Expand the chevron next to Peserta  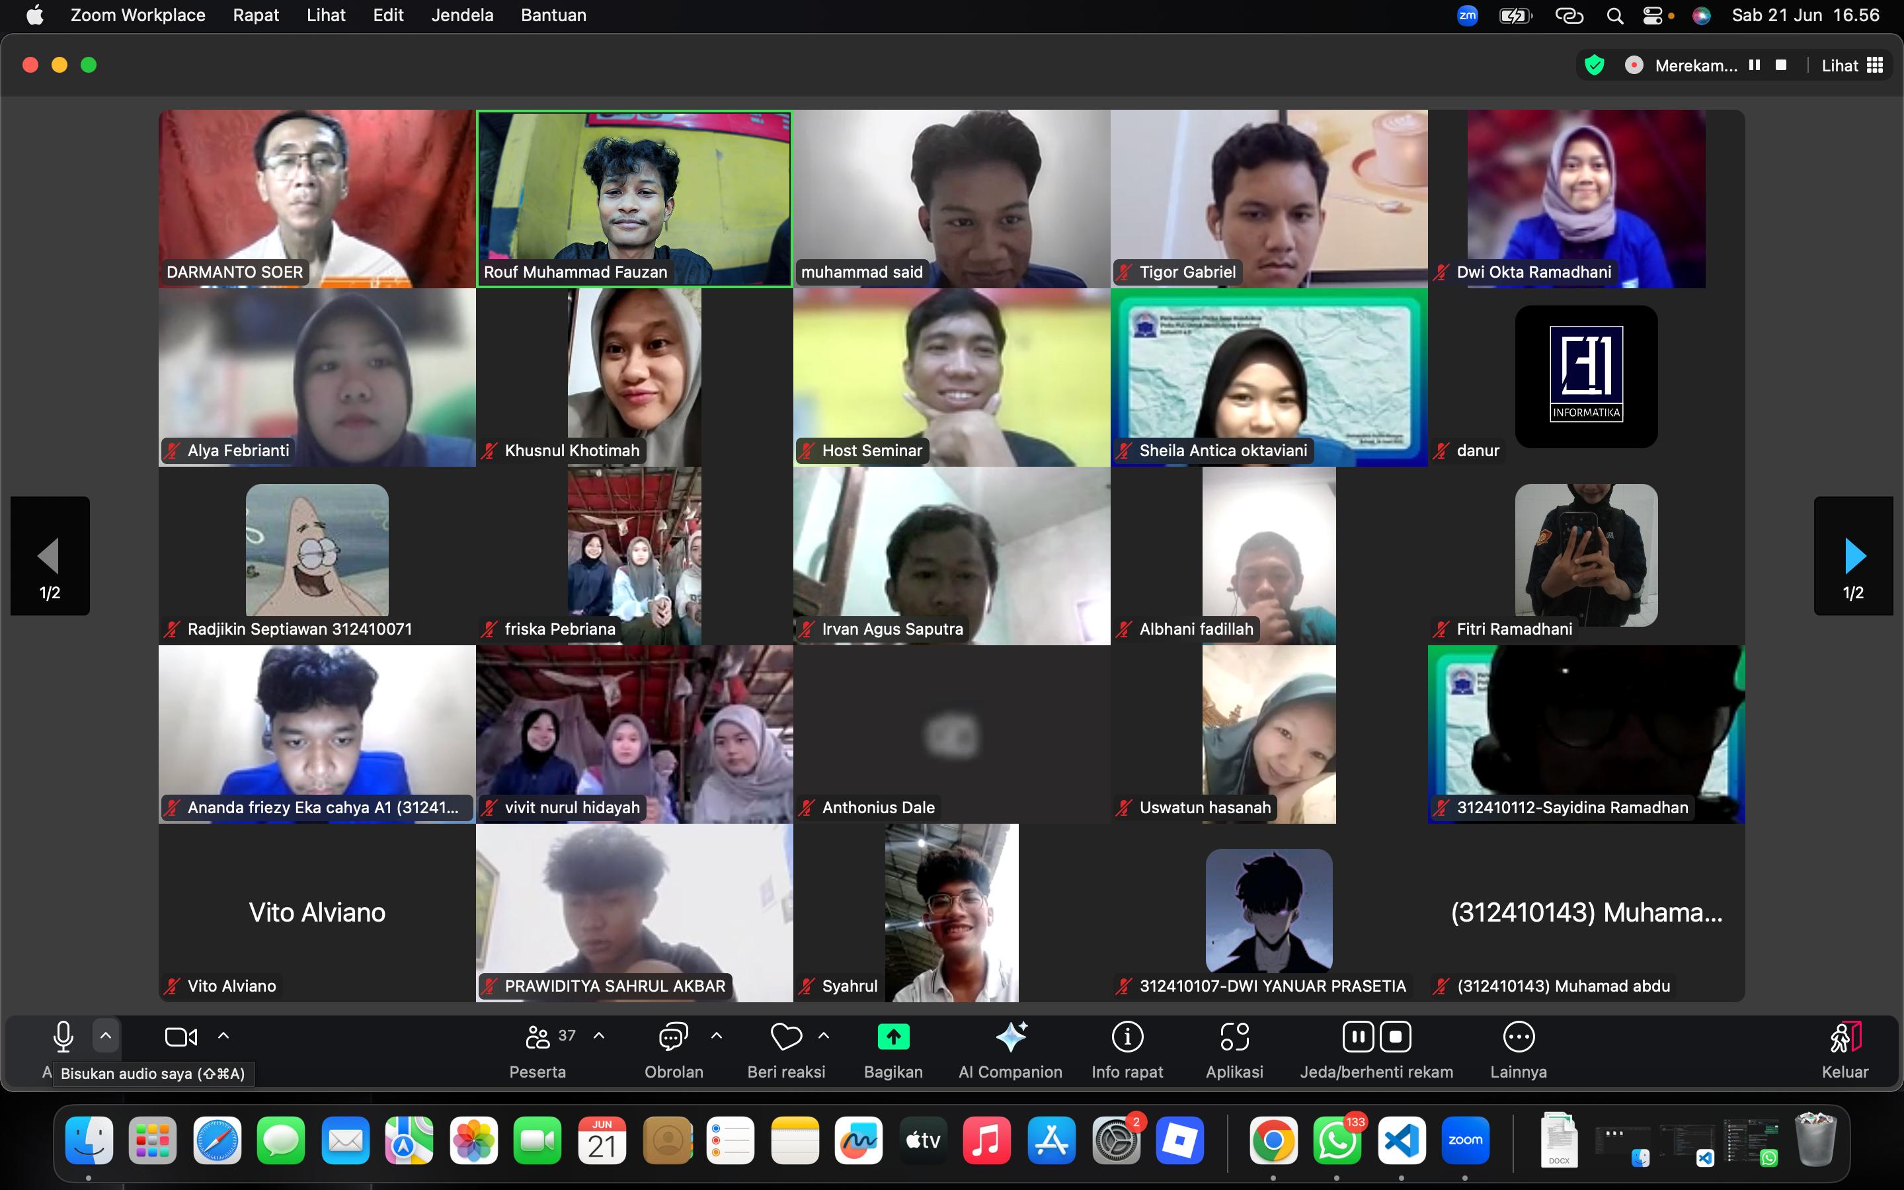pyautogui.click(x=599, y=1036)
